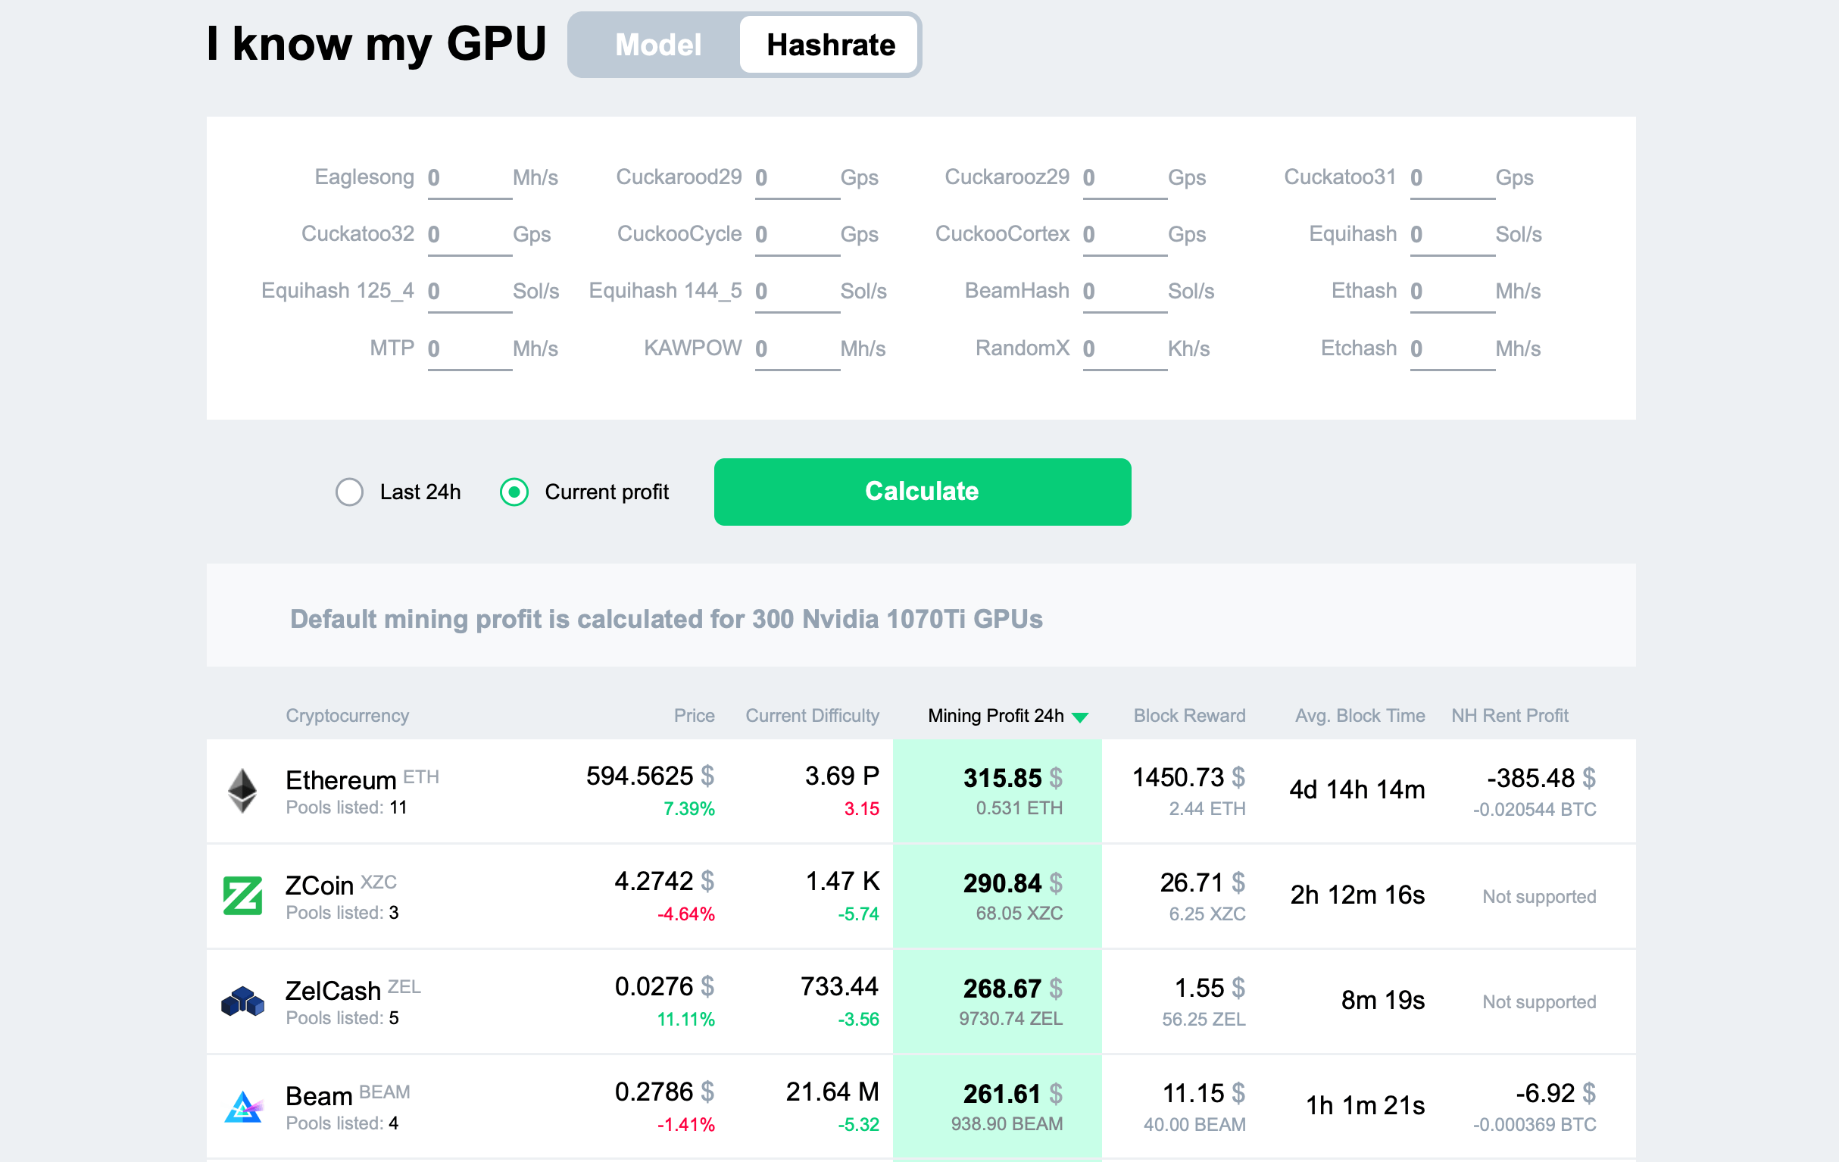
Task: Click the Model tab button
Action: click(656, 43)
